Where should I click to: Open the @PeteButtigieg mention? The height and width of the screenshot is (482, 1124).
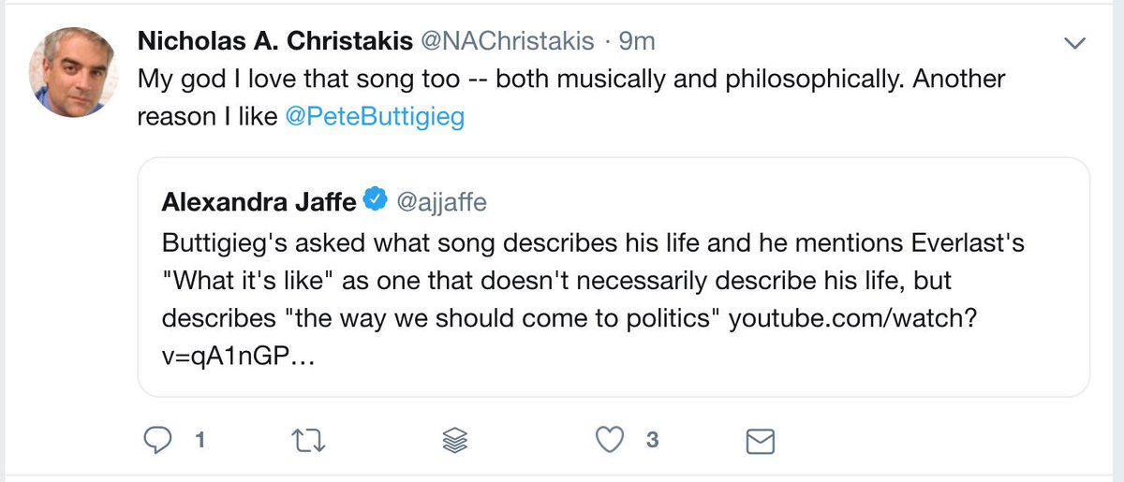tap(384, 119)
